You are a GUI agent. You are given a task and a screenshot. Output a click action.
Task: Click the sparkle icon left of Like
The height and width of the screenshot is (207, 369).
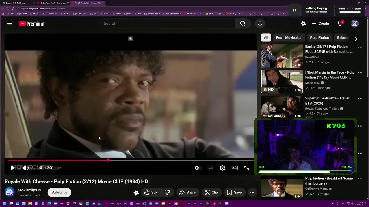(x=136, y=193)
